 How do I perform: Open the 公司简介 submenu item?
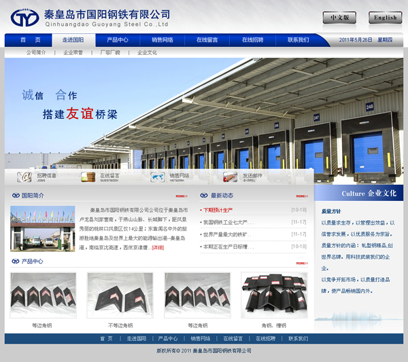[36, 52]
